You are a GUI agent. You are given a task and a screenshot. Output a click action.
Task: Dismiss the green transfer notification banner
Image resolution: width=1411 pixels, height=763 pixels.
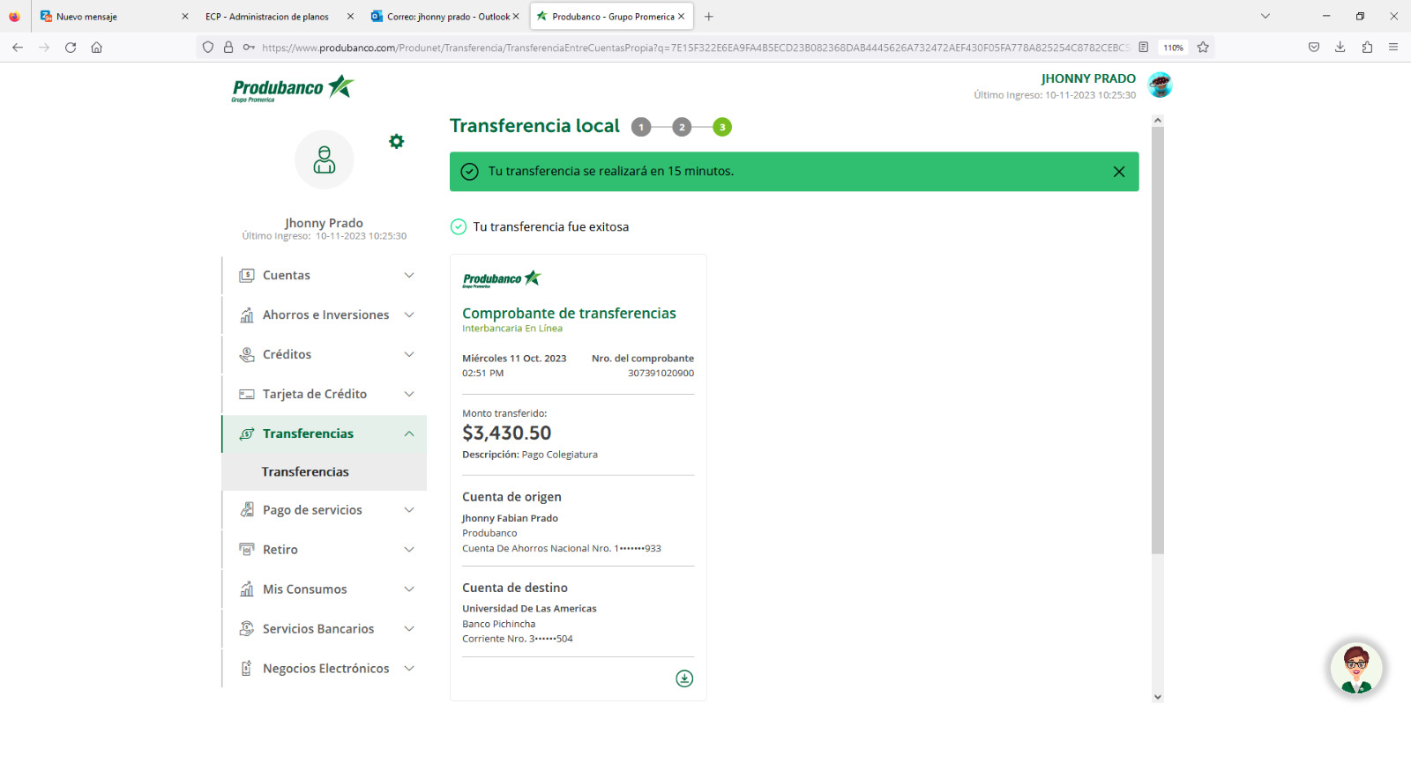(1118, 172)
